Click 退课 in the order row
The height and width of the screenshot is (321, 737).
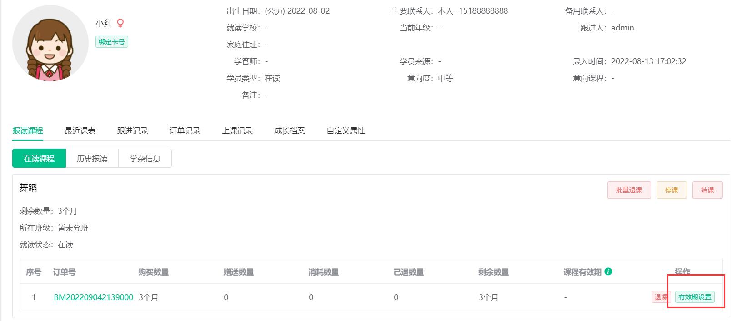click(661, 297)
